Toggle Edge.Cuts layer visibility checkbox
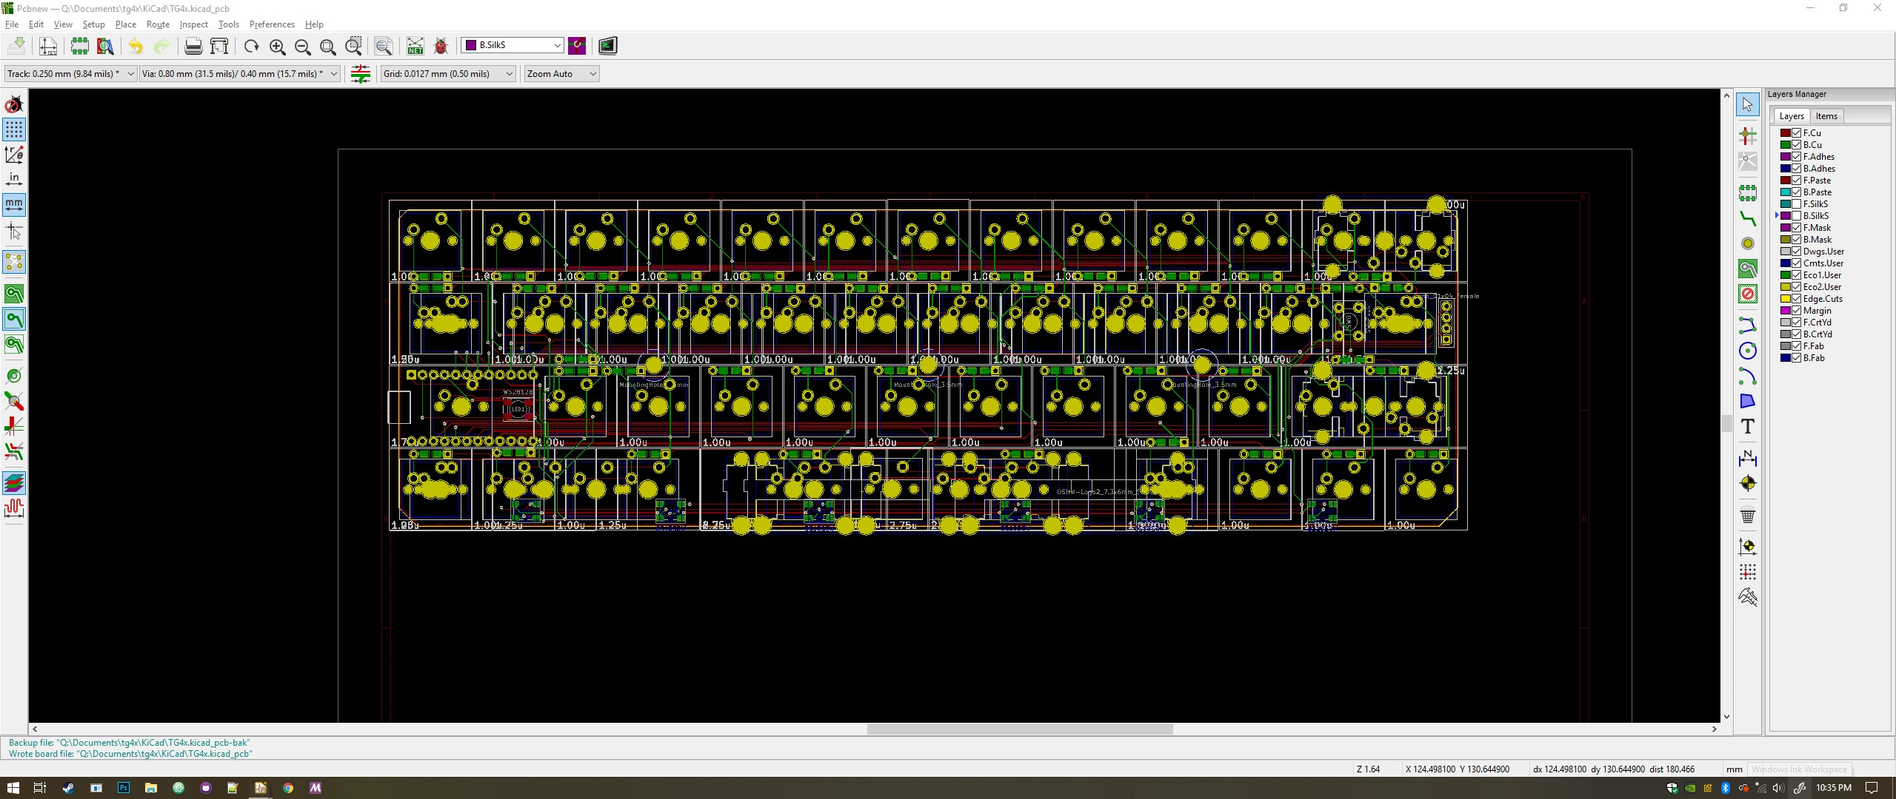Screen dimensions: 1896x799 pos(1797,299)
